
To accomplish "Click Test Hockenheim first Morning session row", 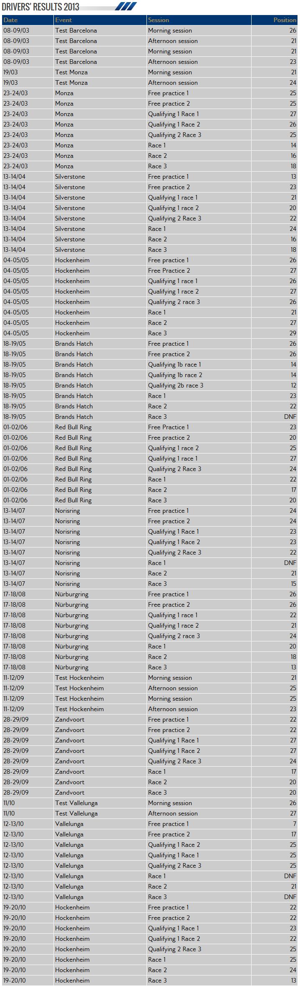I will (150, 678).
